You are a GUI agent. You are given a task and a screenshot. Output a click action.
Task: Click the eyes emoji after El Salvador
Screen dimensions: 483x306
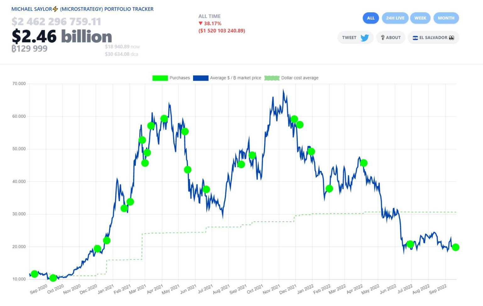tap(452, 38)
